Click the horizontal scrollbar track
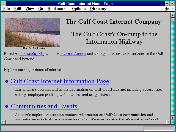 pos(86,122)
